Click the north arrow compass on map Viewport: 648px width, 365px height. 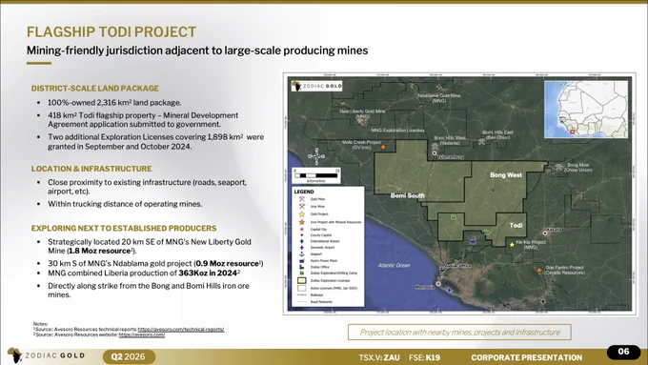pos(316,156)
